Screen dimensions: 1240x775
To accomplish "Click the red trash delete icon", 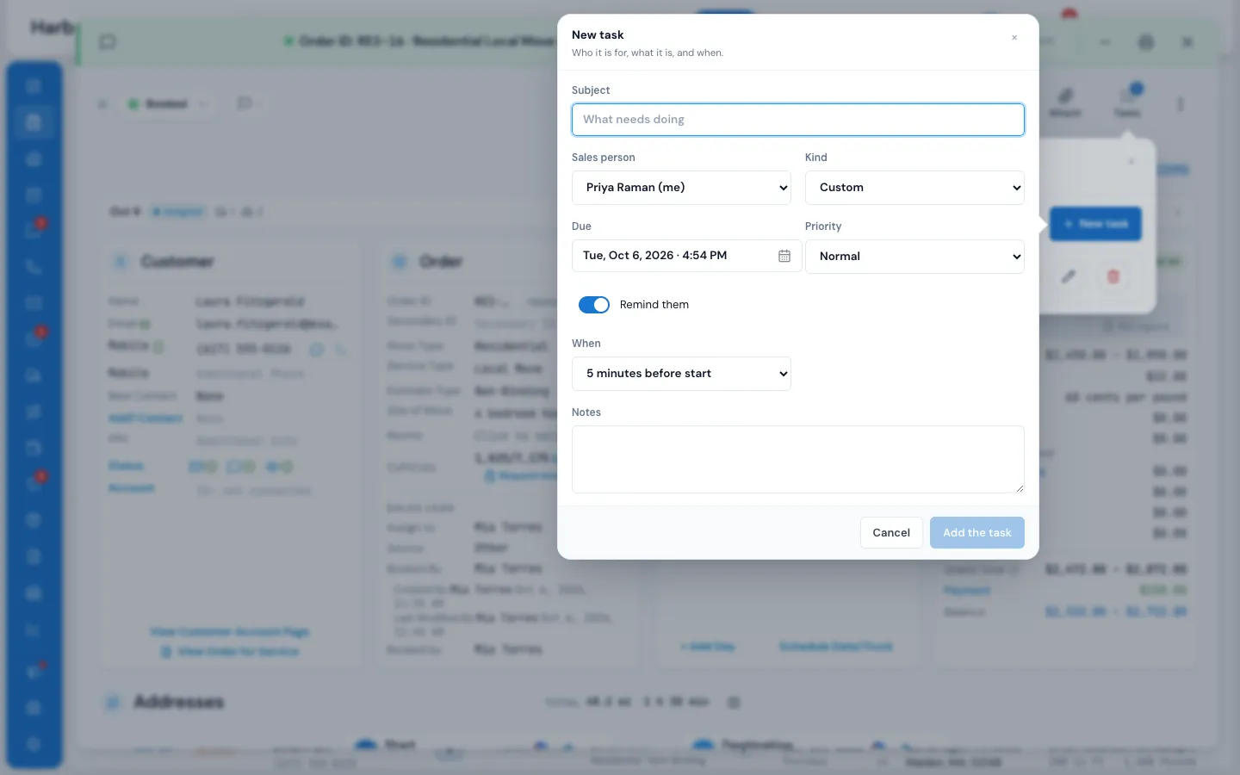I will point(1113,276).
